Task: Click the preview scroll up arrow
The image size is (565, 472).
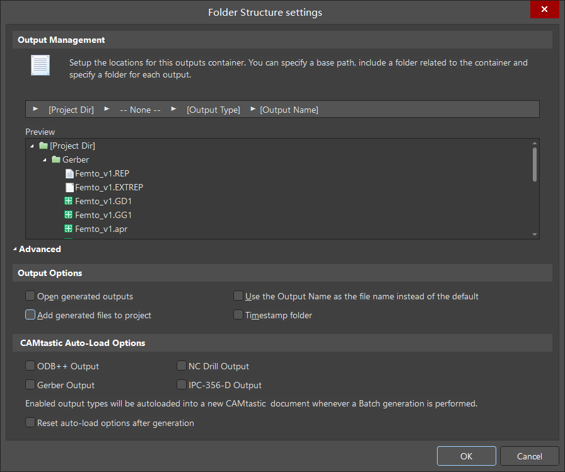Action: click(x=534, y=143)
